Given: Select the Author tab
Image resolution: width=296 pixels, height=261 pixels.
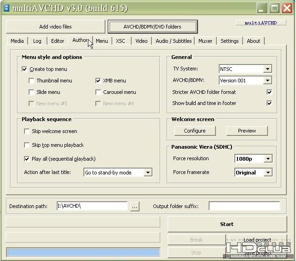Looking at the screenshot, I should pos(80,40).
